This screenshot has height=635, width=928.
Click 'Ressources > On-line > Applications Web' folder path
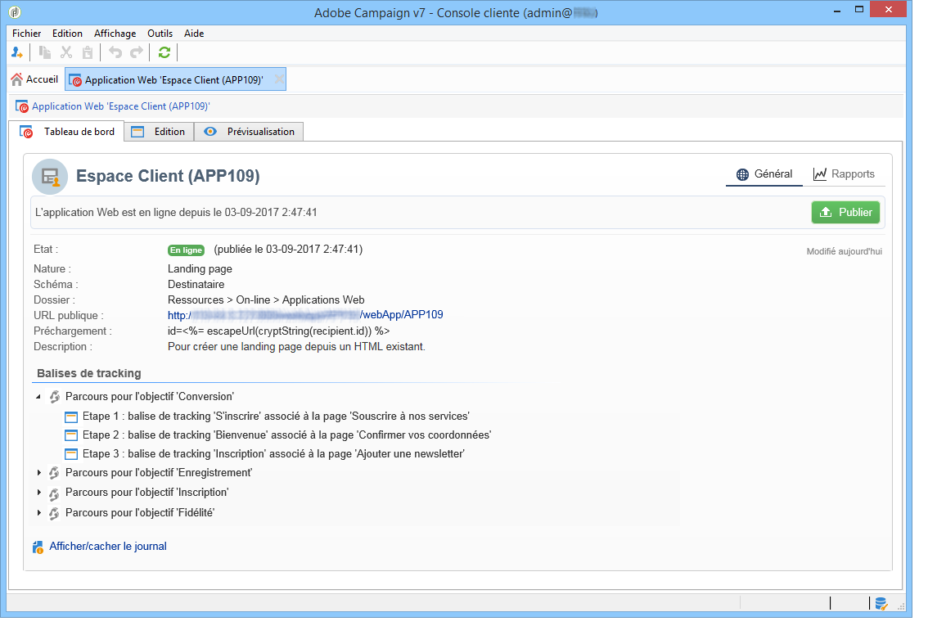pos(266,300)
